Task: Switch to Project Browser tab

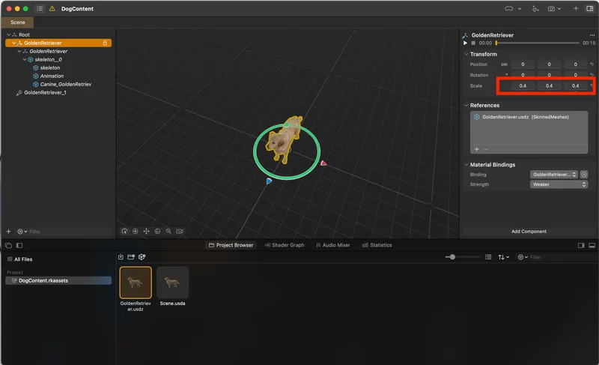Action: pyautogui.click(x=231, y=245)
